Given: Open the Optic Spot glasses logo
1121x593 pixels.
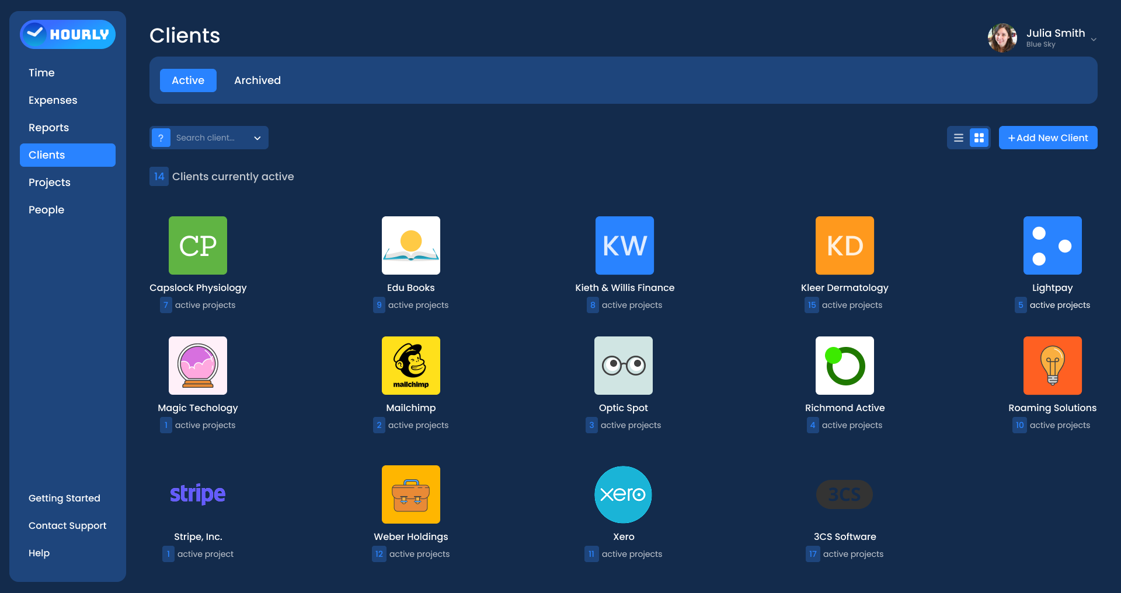Looking at the screenshot, I should (x=624, y=366).
